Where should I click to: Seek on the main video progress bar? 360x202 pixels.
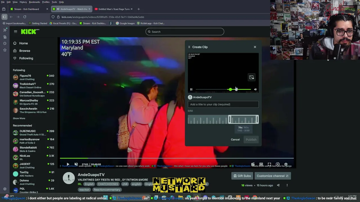pos(177,158)
